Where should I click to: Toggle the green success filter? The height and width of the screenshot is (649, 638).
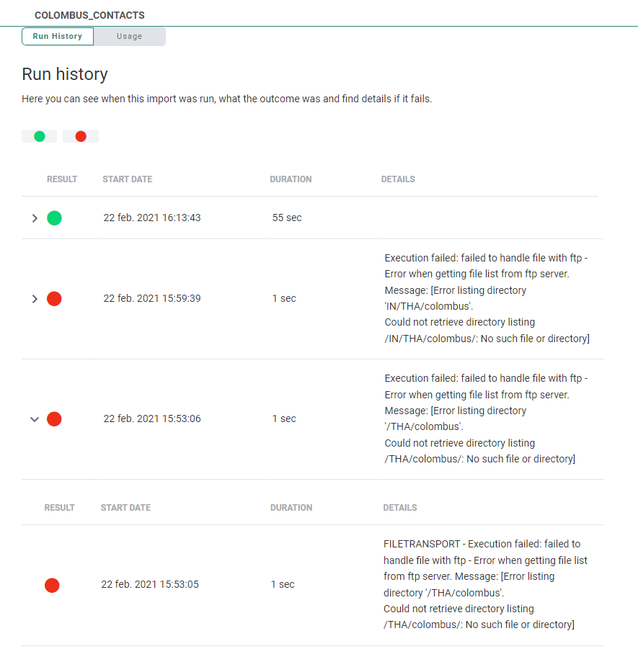pyautogui.click(x=39, y=136)
